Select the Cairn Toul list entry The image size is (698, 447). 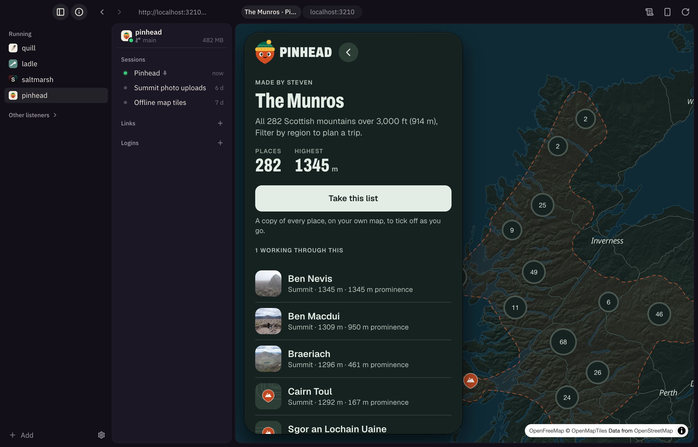coord(353,397)
